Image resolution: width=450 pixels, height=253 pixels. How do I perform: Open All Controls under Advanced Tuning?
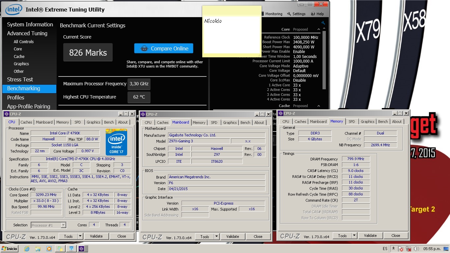(24, 42)
